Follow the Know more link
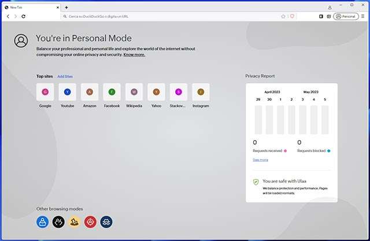 (x=134, y=55)
